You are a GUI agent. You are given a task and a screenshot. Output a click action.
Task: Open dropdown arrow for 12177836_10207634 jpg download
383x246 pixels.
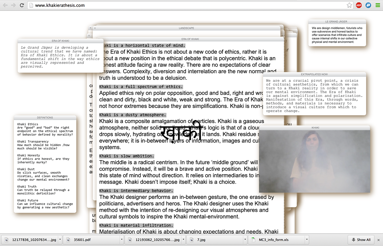(x=60, y=240)
